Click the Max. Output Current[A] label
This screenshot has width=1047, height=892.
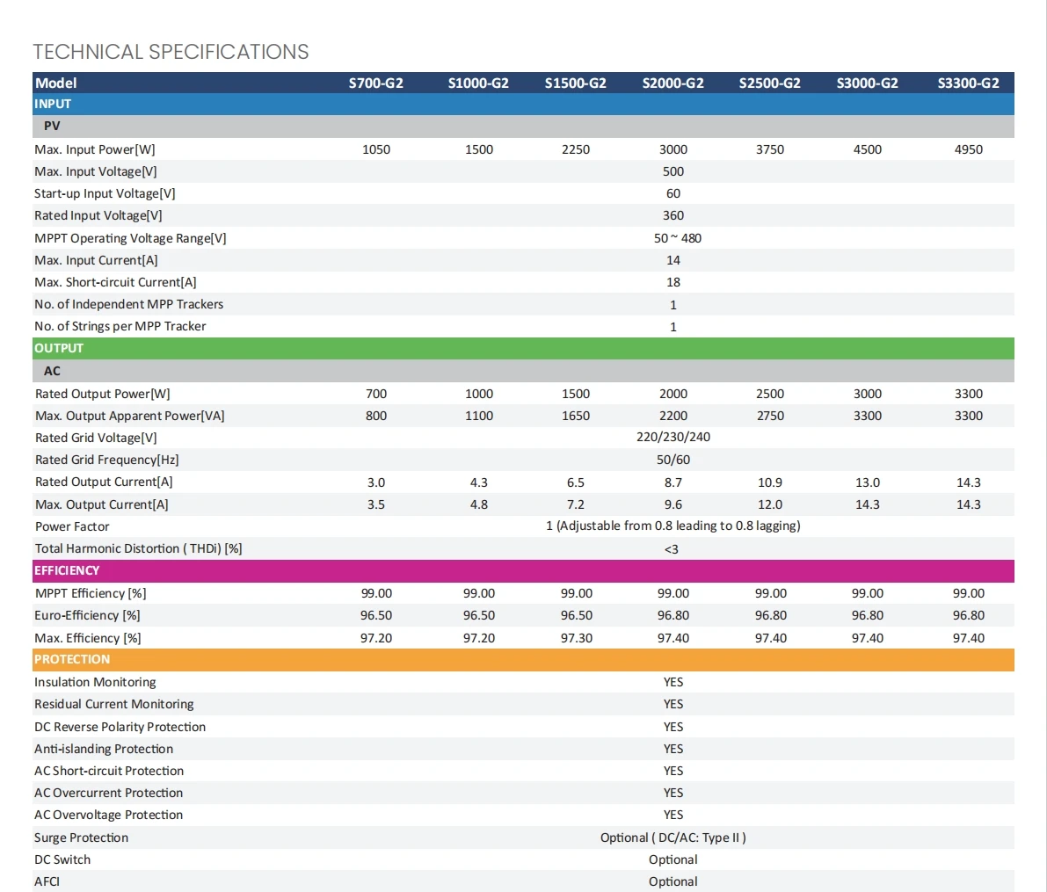click(101, 504)
